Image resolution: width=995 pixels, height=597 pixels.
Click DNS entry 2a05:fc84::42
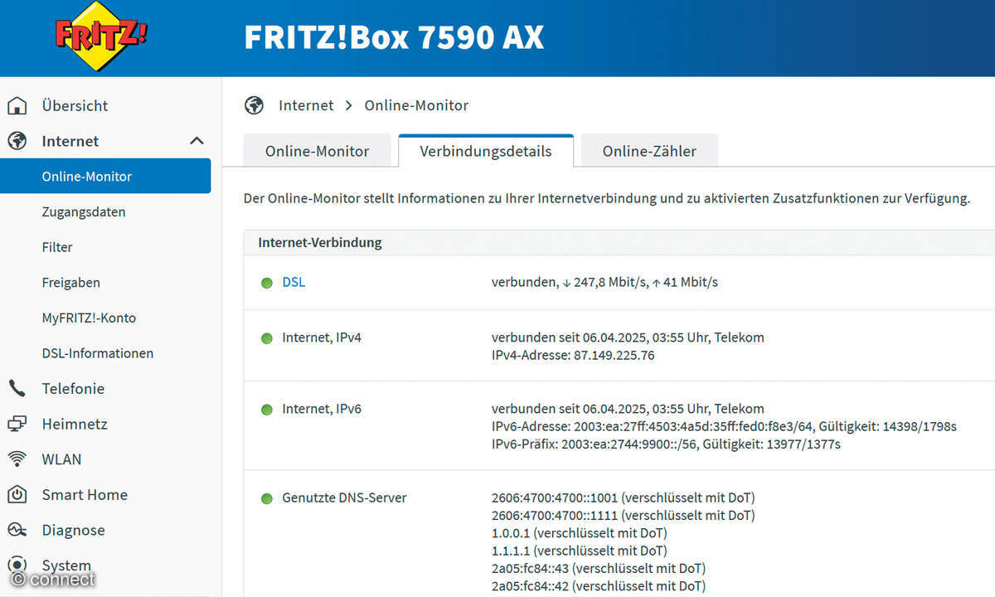pyautogui.click(x=599, y=586)
